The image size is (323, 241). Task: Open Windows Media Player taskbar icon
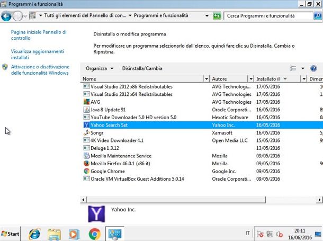[x=74, y=234]
